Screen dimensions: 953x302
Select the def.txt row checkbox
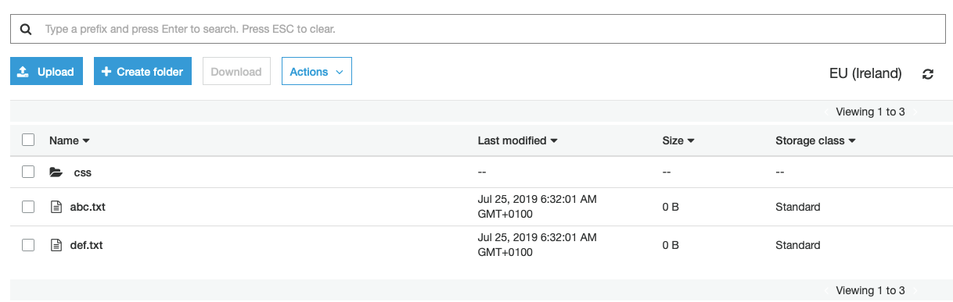click(x=28, y=245)
